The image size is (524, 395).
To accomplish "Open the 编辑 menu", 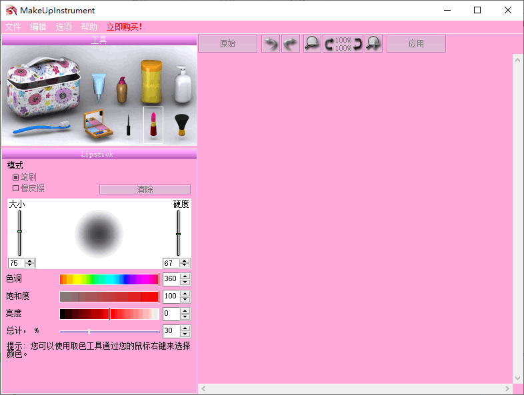I will click(x=38, y=27).
